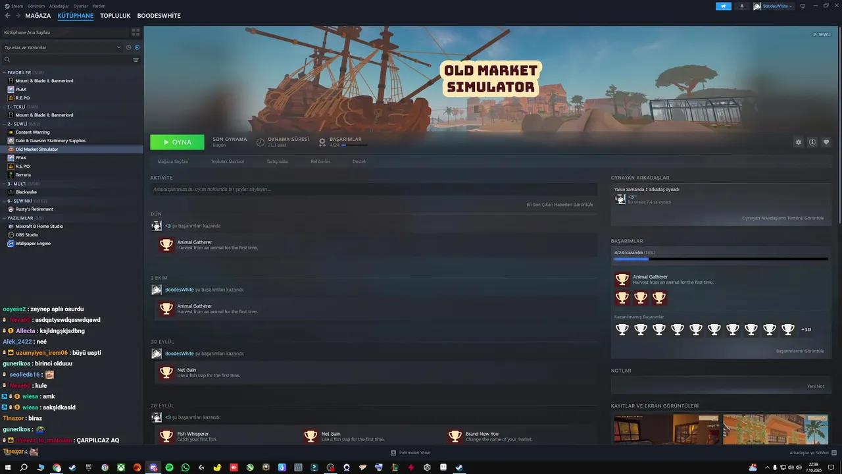This screenshot has width=842, height=474.
Task: Click Başarımlarımı Görüntüle link
Action: 800,351
